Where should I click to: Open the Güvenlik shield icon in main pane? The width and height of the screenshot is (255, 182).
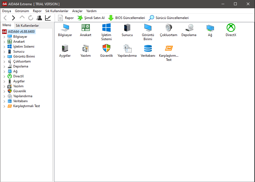coord(106,51)
